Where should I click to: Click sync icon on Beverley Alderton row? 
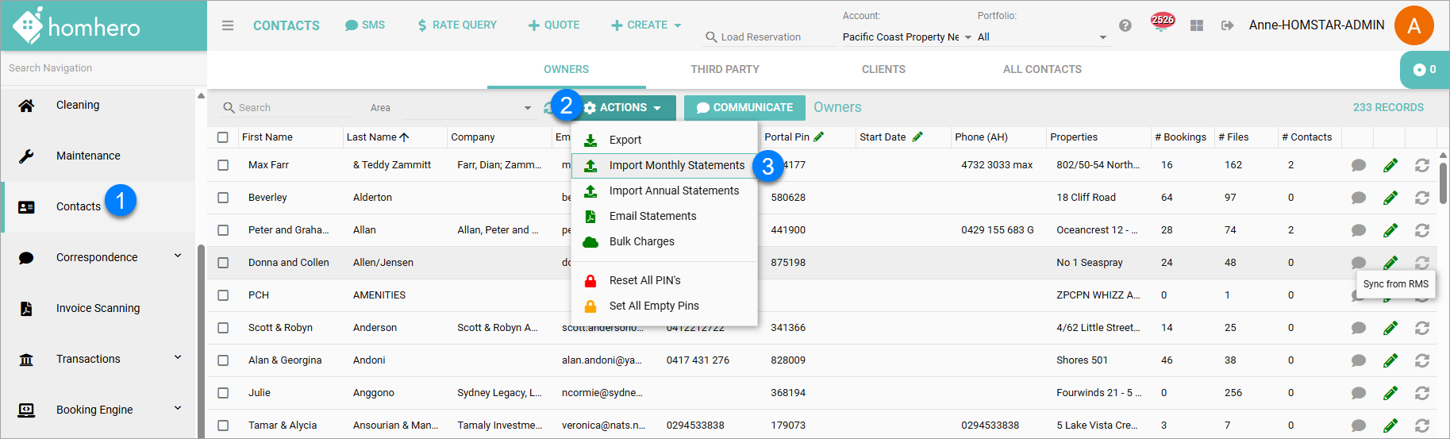[x=1421, y=198]
